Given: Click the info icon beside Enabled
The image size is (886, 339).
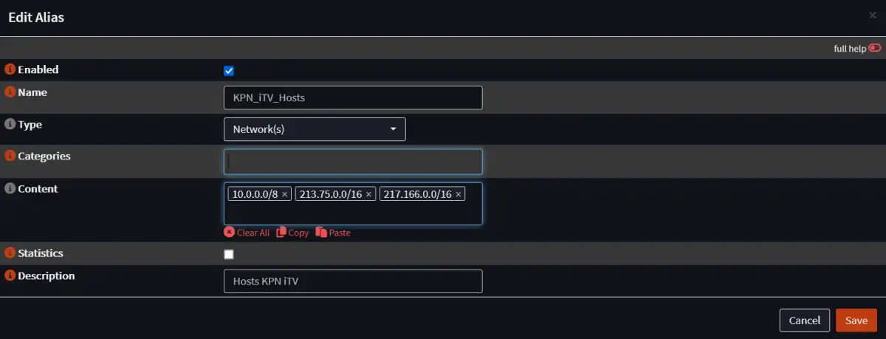Looking at the screenshot, I should coord(10,69).
